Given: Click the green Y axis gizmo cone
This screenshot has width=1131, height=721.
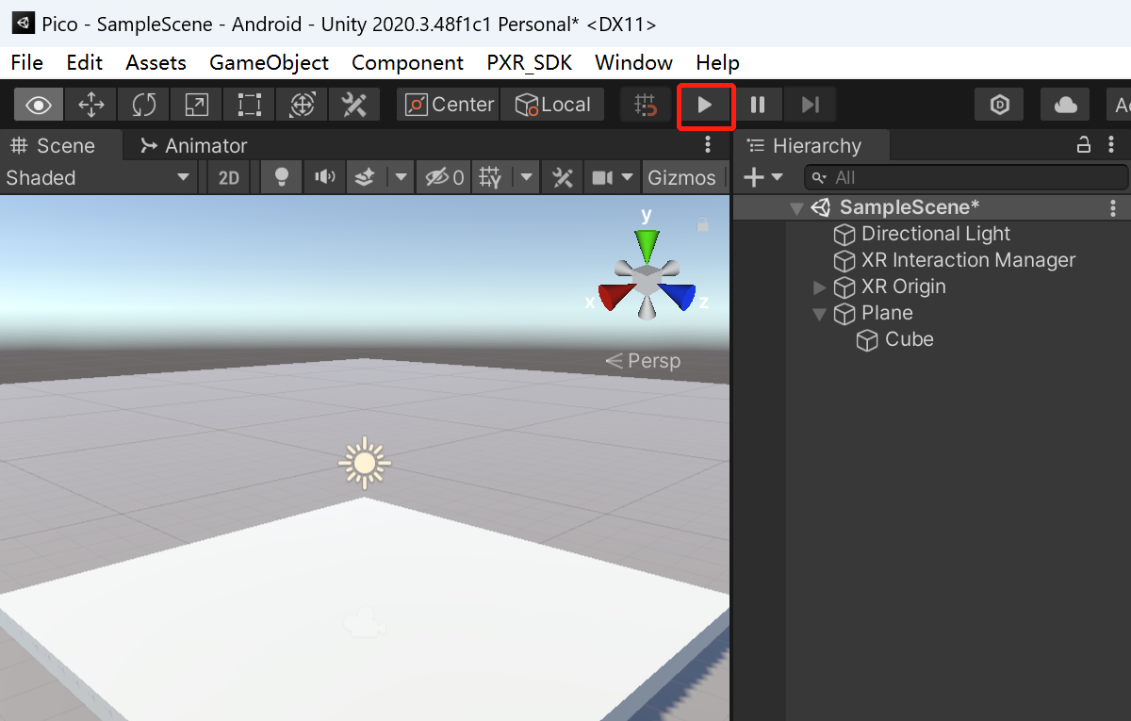Looking at the screenshot, I should tap(647, 247).
